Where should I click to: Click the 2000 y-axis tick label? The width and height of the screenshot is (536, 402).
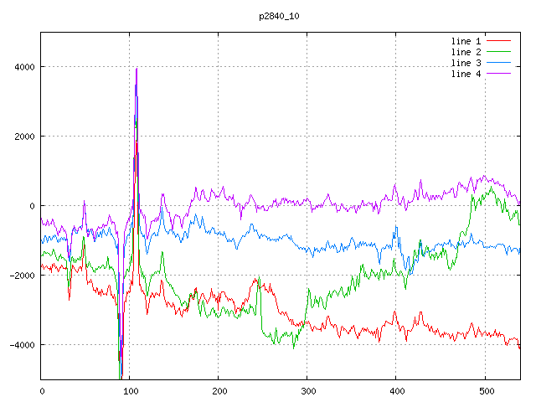pos(23,136)
